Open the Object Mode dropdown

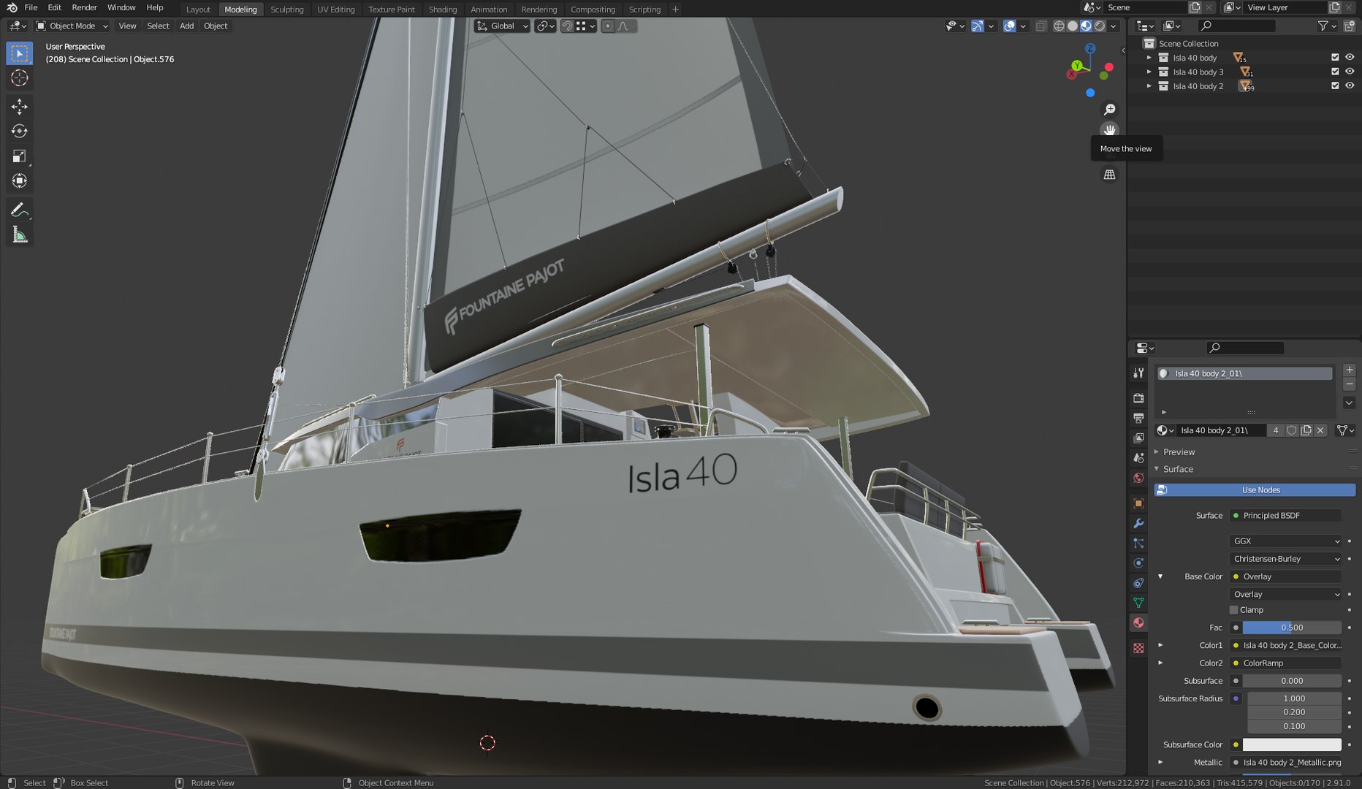72,26
